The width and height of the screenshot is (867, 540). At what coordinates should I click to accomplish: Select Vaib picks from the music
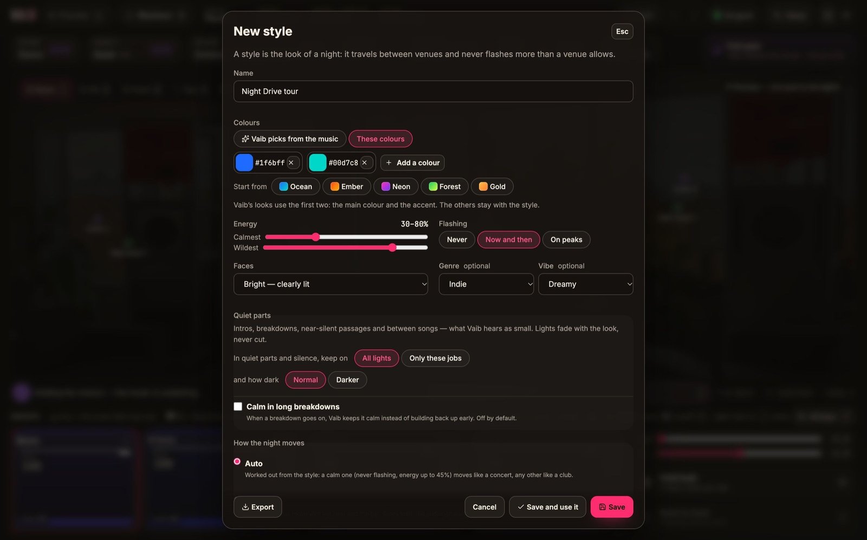pyautogui.click(x=290, y=139)
